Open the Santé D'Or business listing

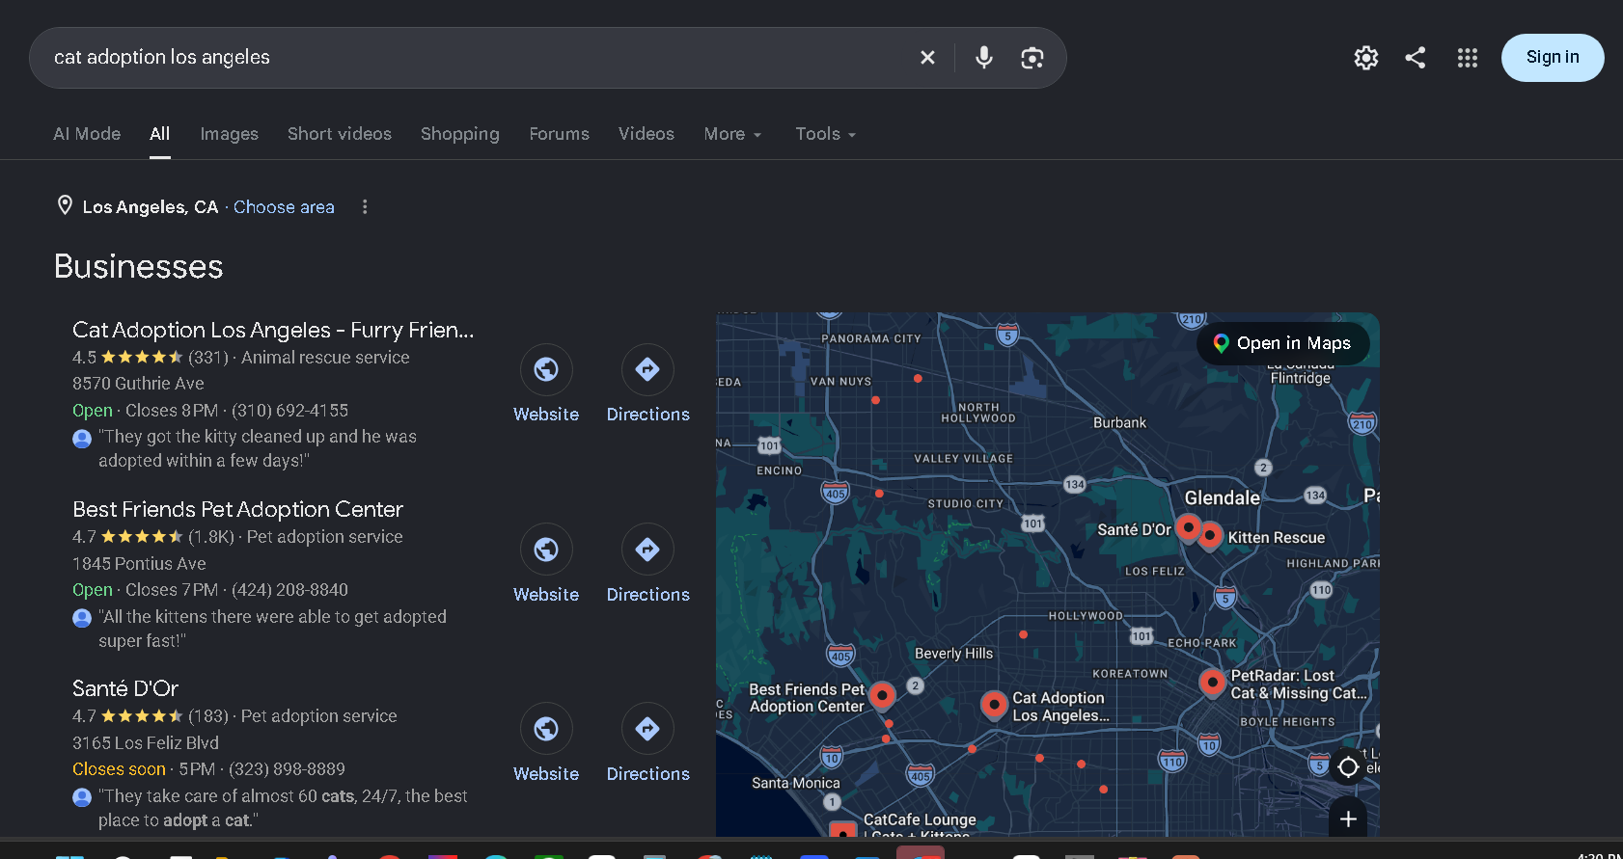click(x=125, y=688)
